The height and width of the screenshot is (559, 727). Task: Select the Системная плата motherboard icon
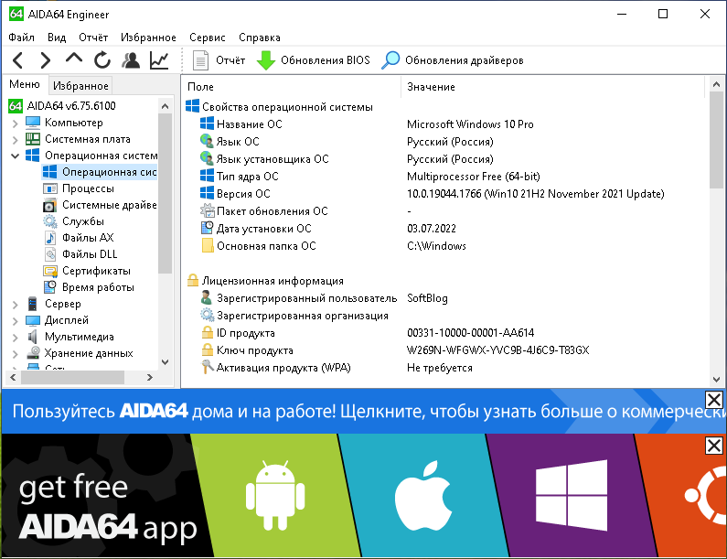(x=32, y=139)
